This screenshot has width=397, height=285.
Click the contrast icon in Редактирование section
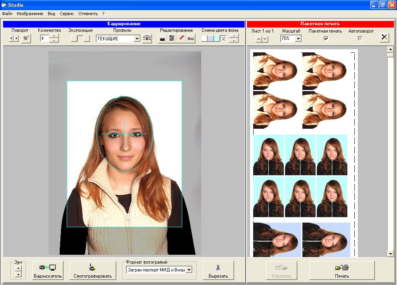[162, 38]
